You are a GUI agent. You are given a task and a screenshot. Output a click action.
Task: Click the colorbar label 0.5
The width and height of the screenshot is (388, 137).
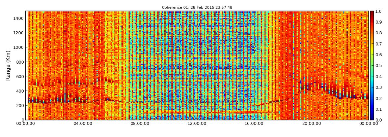pos(379,66)
